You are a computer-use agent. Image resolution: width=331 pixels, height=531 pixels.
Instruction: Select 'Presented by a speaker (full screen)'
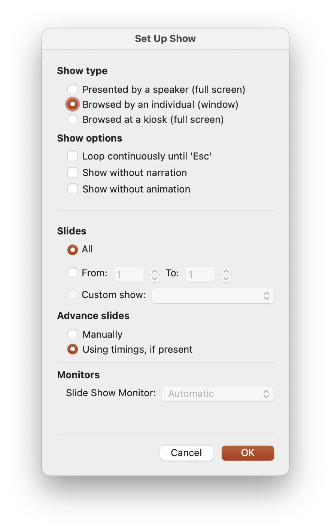click(73, 89)
